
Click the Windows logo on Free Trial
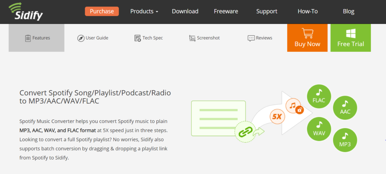pos(350,33)
